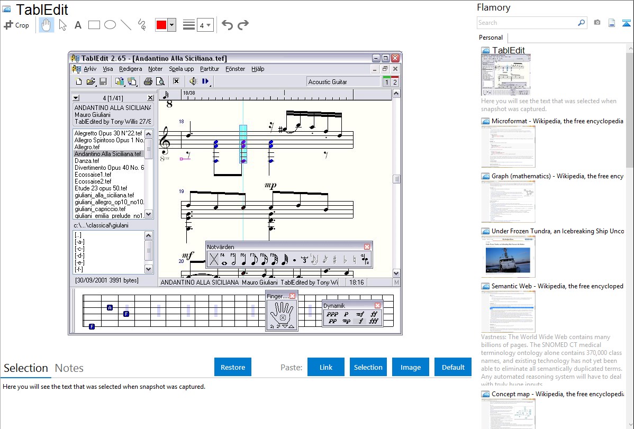Redo the annotation
Screen dimensions: 634x429
click(x=243, y=25)
